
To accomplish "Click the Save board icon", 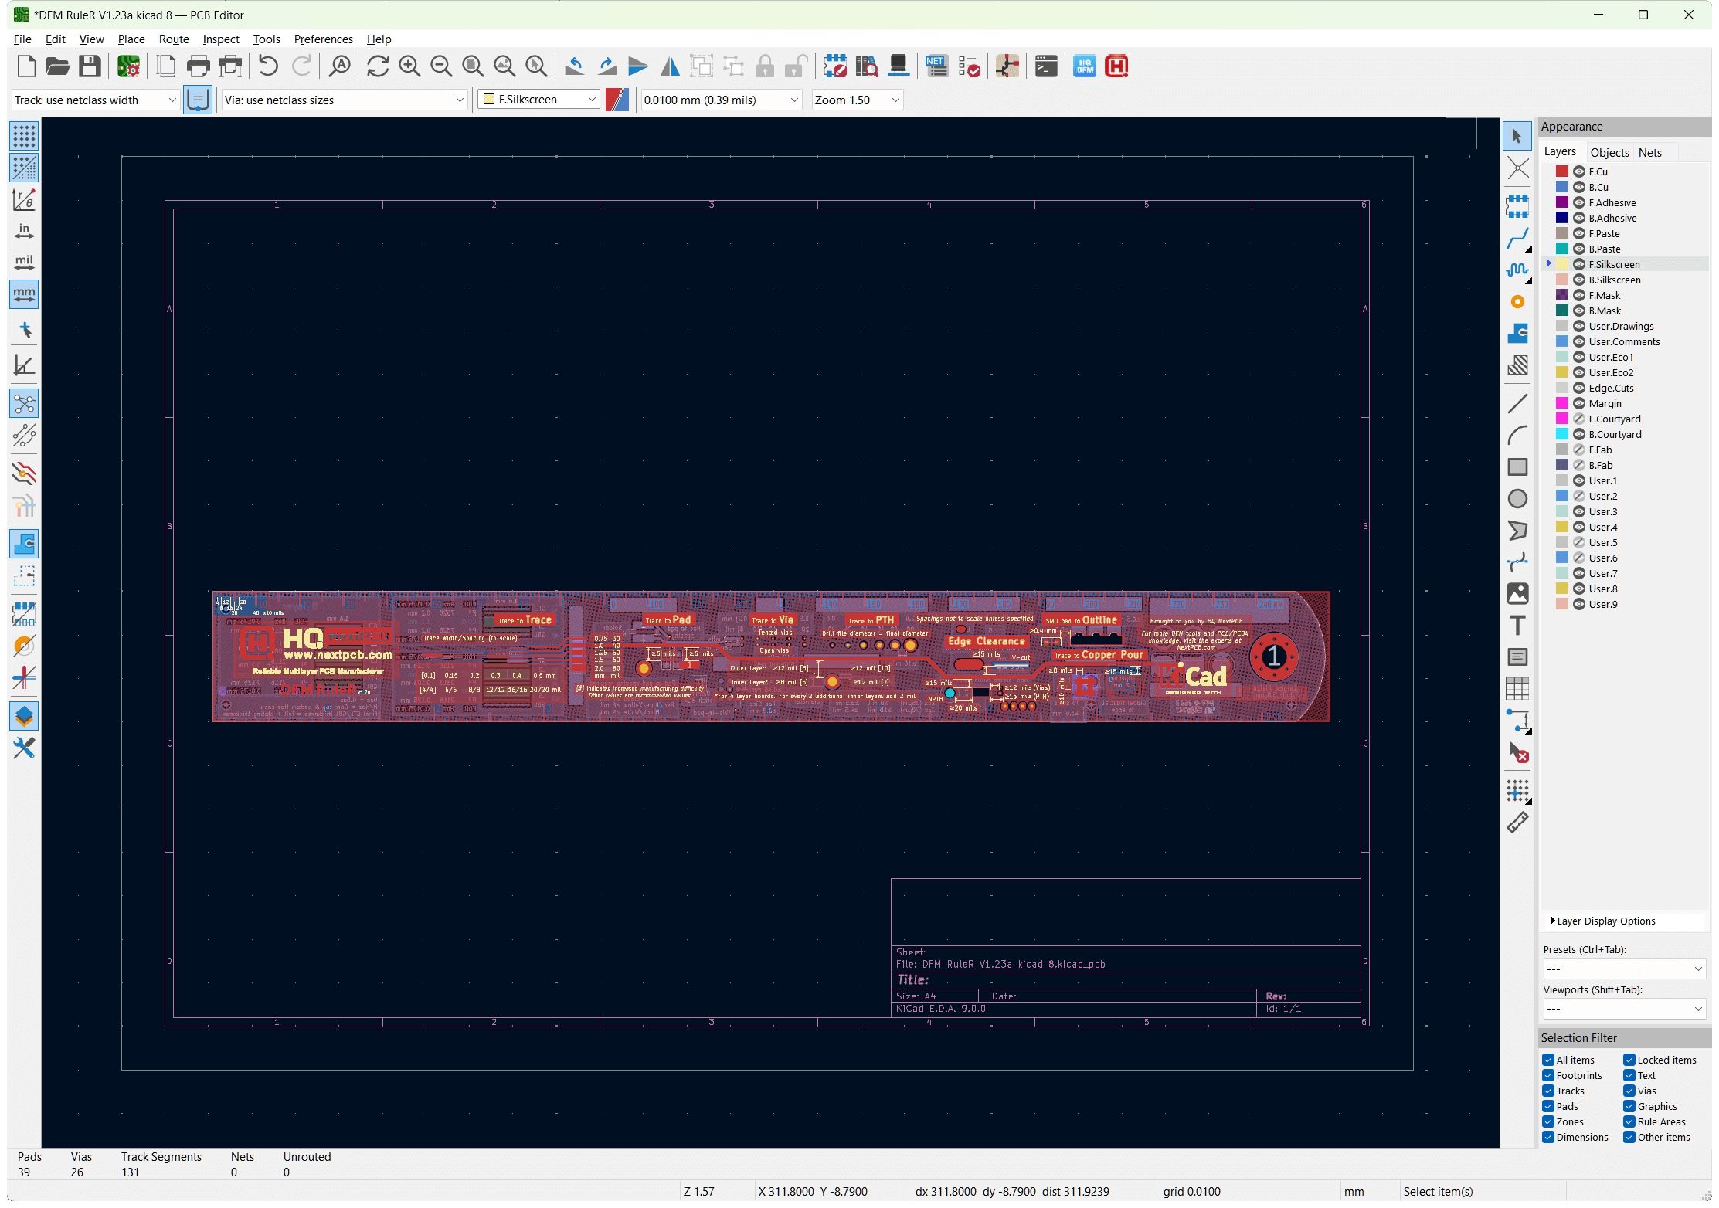I will pyautogui.click(x=90, y=66).
